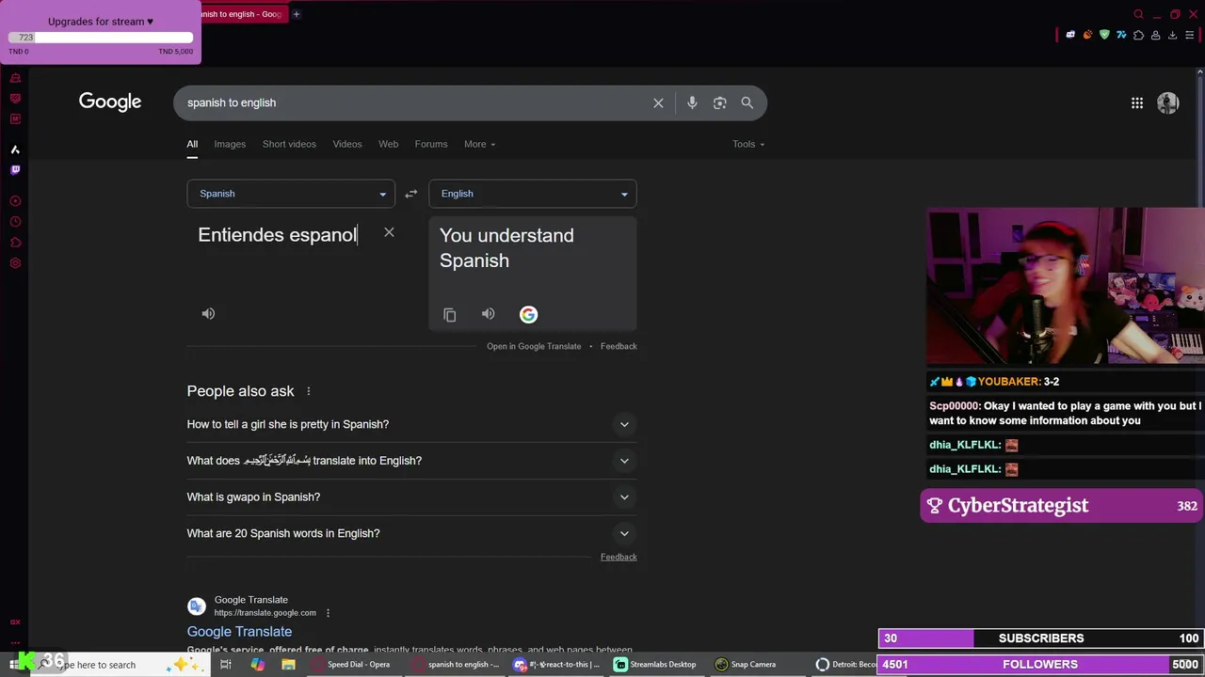Switch to the Web tab
This screenshot has height=677, width=1205.
pyautogui.click(x=388, y=144)
